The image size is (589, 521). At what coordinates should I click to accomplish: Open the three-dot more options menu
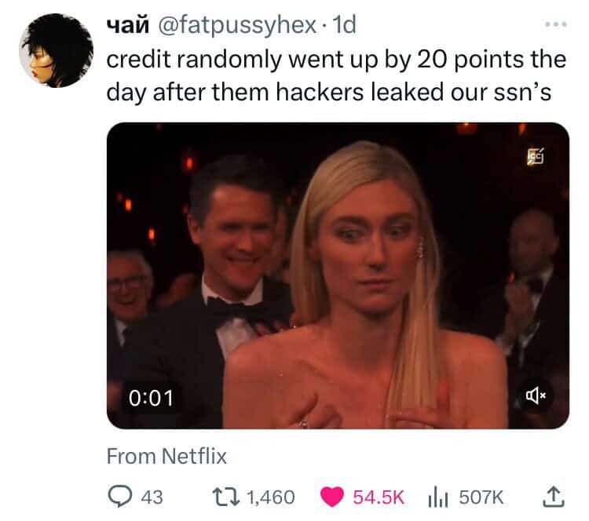coord(556,25)
